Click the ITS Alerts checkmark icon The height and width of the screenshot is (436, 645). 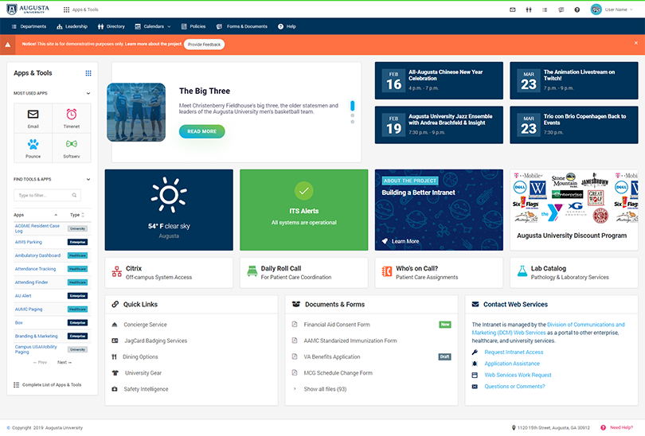[304, 191]
